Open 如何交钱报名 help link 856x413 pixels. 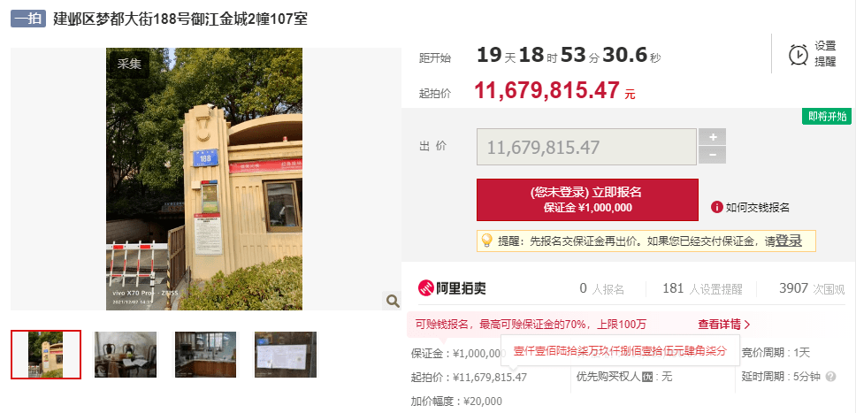[x=757, y=208]
